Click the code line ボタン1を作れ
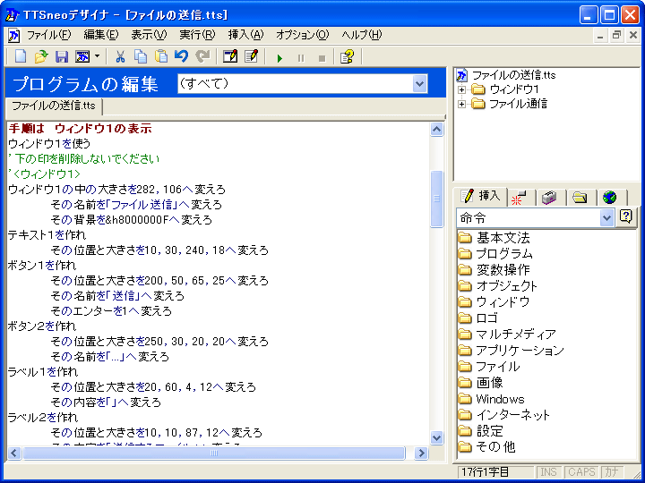The image size is (645, 483). (42, 266)
